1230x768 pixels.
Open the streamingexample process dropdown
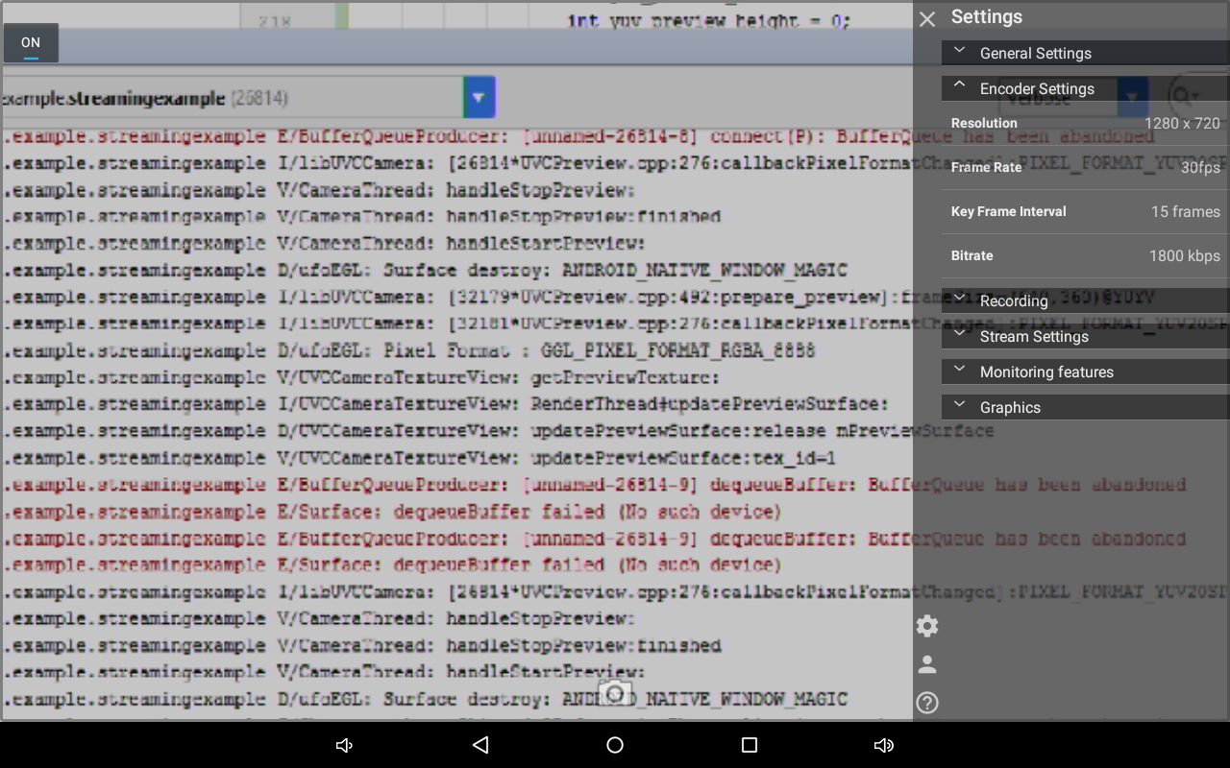pos(478,97)
